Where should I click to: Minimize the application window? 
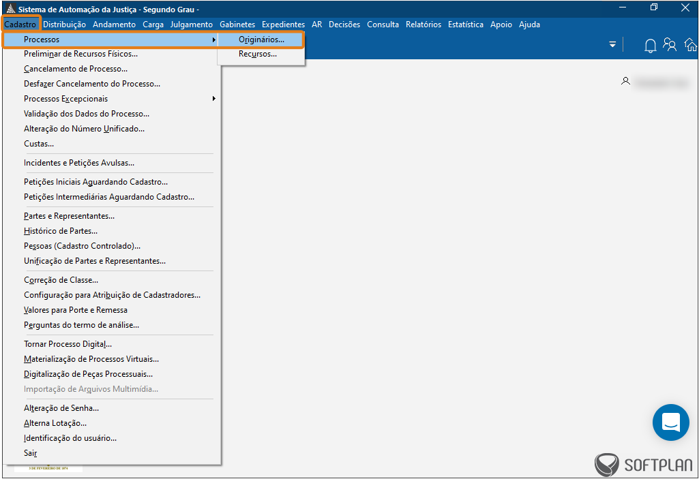click(623, 7)
